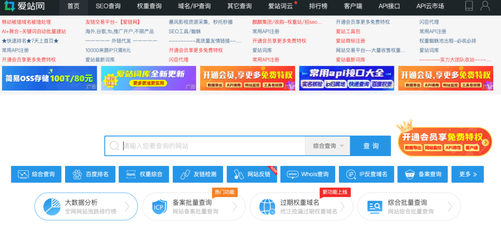Click the 爱站网 logo
501x229 pixels.
[24, 6]
